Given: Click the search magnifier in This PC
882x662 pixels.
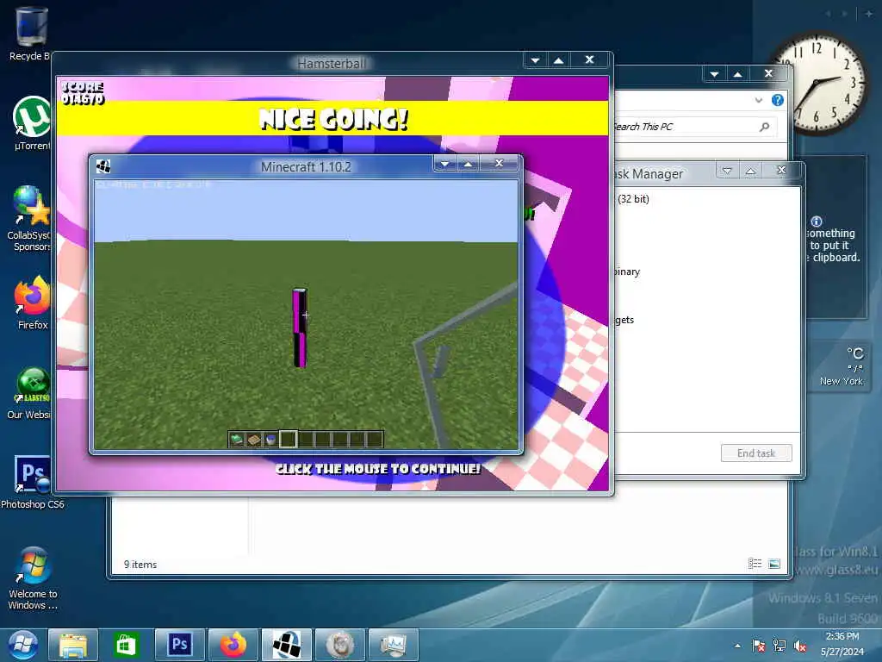Looking at the screenshot, I should (x=764, y=127).
